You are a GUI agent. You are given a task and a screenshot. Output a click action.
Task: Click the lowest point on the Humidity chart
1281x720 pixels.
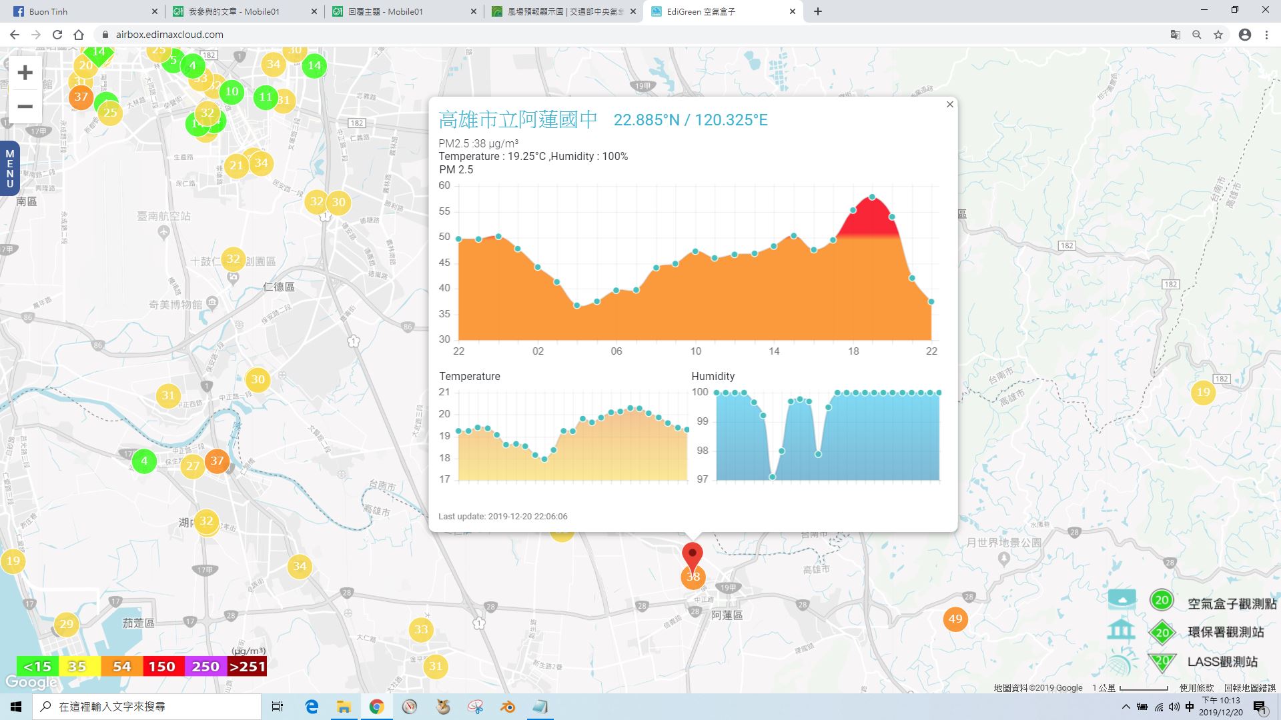coord(773,477)
